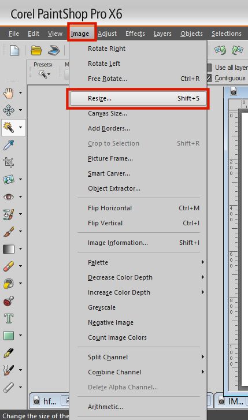Choose Picture Frame... menu entry
The width and height of the screenshot is (248, 420).
pos(138,158)
